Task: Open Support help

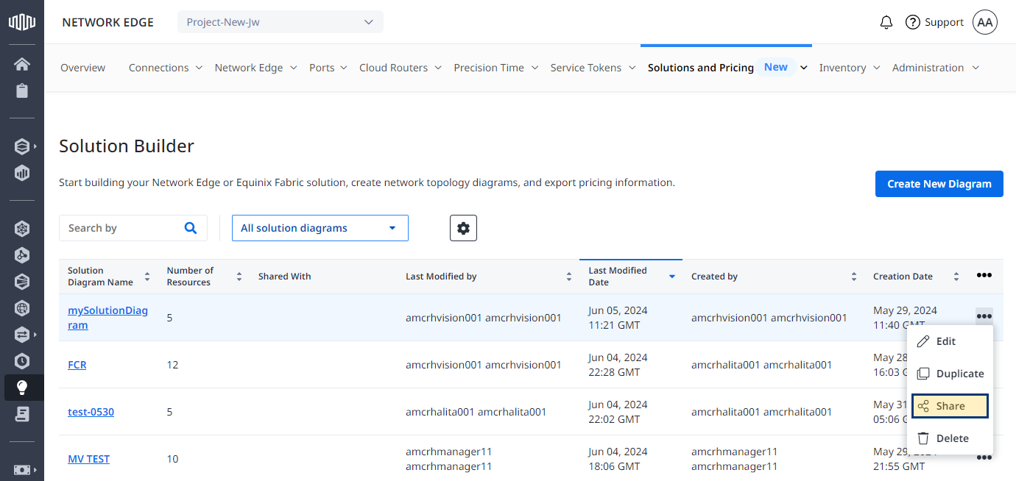Action: 934,22
